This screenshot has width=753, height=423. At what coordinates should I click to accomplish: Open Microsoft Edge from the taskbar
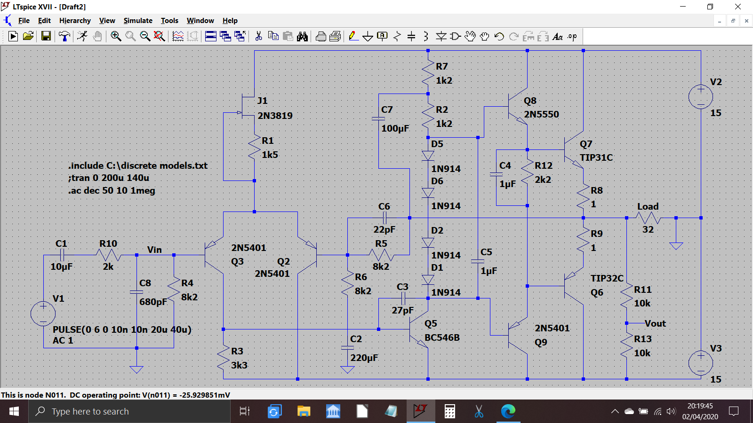[x=508, y=411]
